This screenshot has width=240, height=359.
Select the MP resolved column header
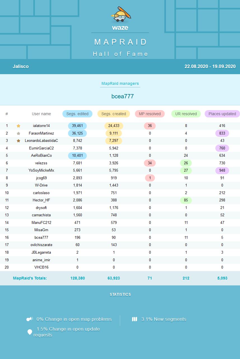coord(150,114)
